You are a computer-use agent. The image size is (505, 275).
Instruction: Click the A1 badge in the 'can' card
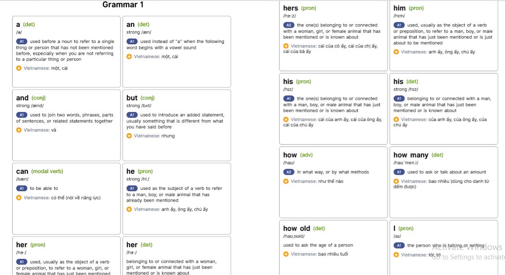click(22, 188)
